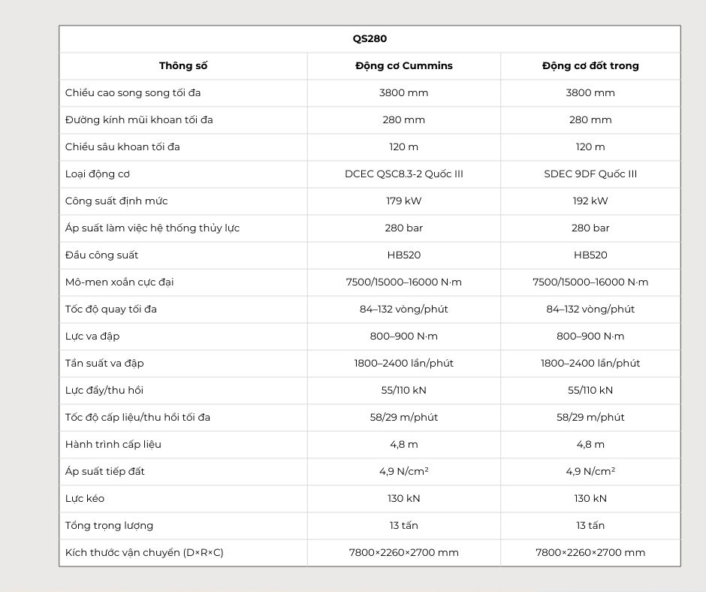This screenshot has width=706, height=592.
Task: Click the QS280 table title
Action: (370, 38)
